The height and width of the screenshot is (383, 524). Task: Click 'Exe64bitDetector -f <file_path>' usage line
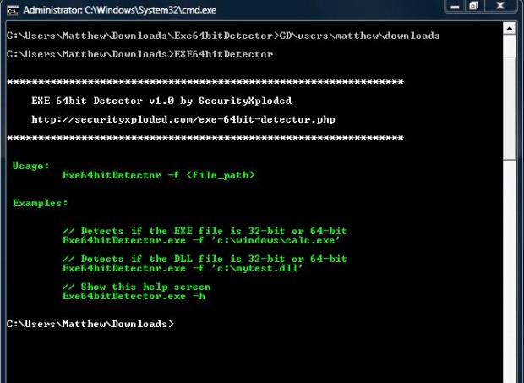[158, 175]
